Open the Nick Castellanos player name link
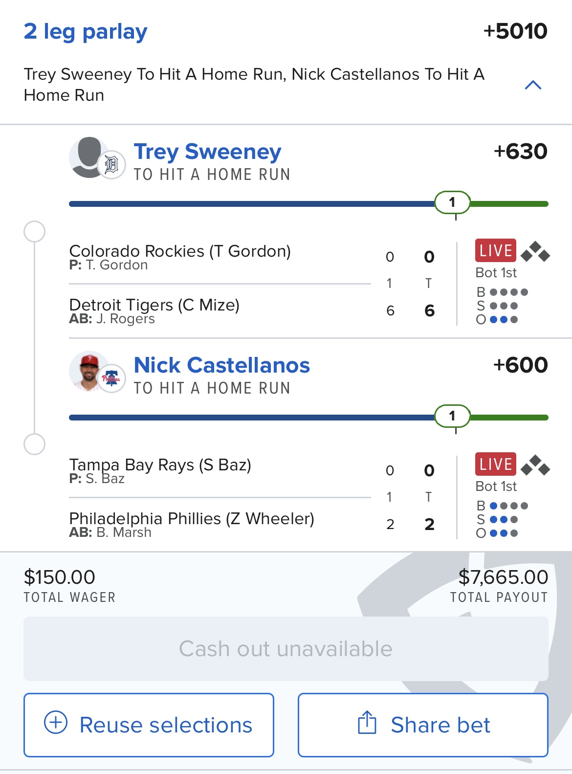 coord(221,365)
